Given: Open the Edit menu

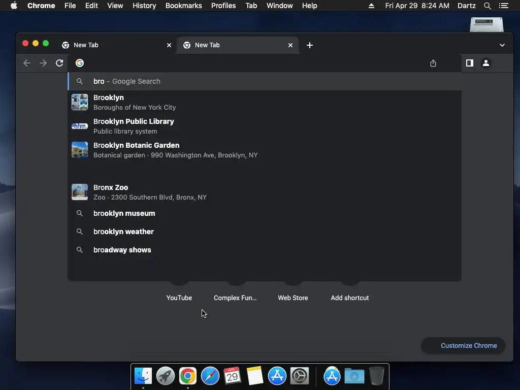Looking at the screenshot, I should (x=91, y=6).
